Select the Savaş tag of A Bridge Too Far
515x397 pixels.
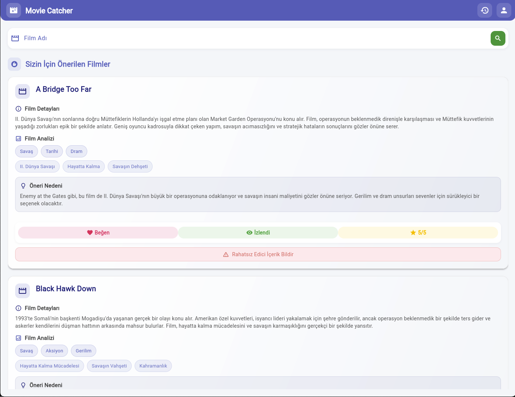(27, 152)
